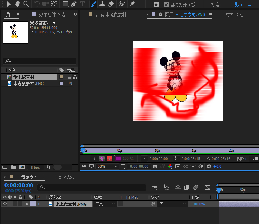259x224 pixels.
Task: Select the Eraser tool
Action: (x=111, y=4)
